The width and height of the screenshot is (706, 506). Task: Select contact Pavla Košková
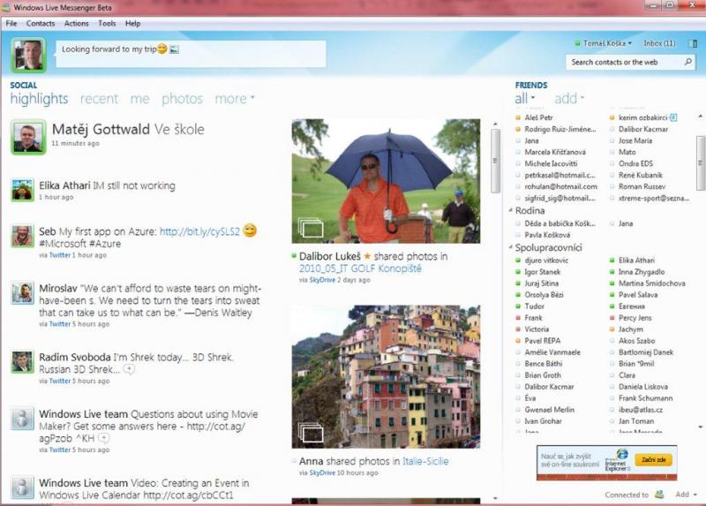[x=546, y=235]
